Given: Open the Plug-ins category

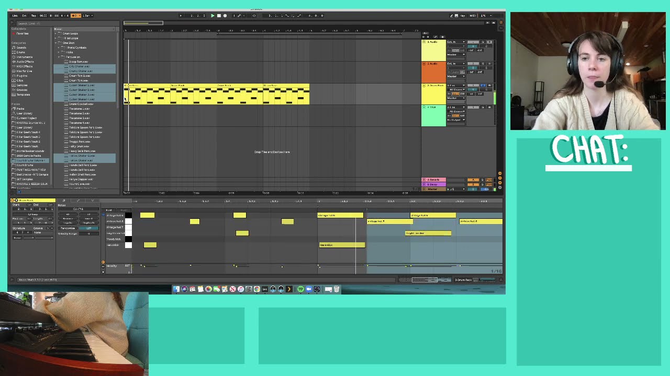Looking at the screenshot, I should click(22, 76).
